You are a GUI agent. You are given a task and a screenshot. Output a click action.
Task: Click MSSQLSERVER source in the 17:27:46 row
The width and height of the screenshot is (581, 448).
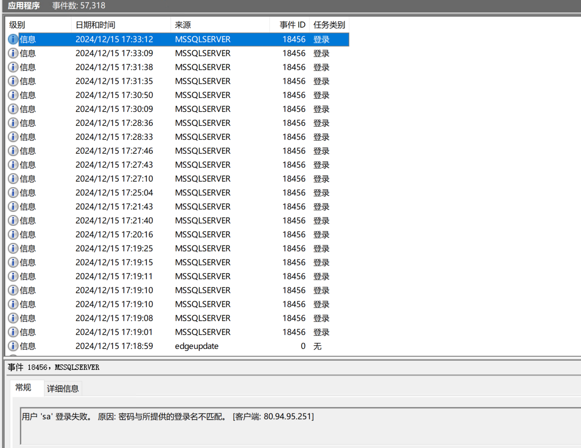[x=203, y=151]
